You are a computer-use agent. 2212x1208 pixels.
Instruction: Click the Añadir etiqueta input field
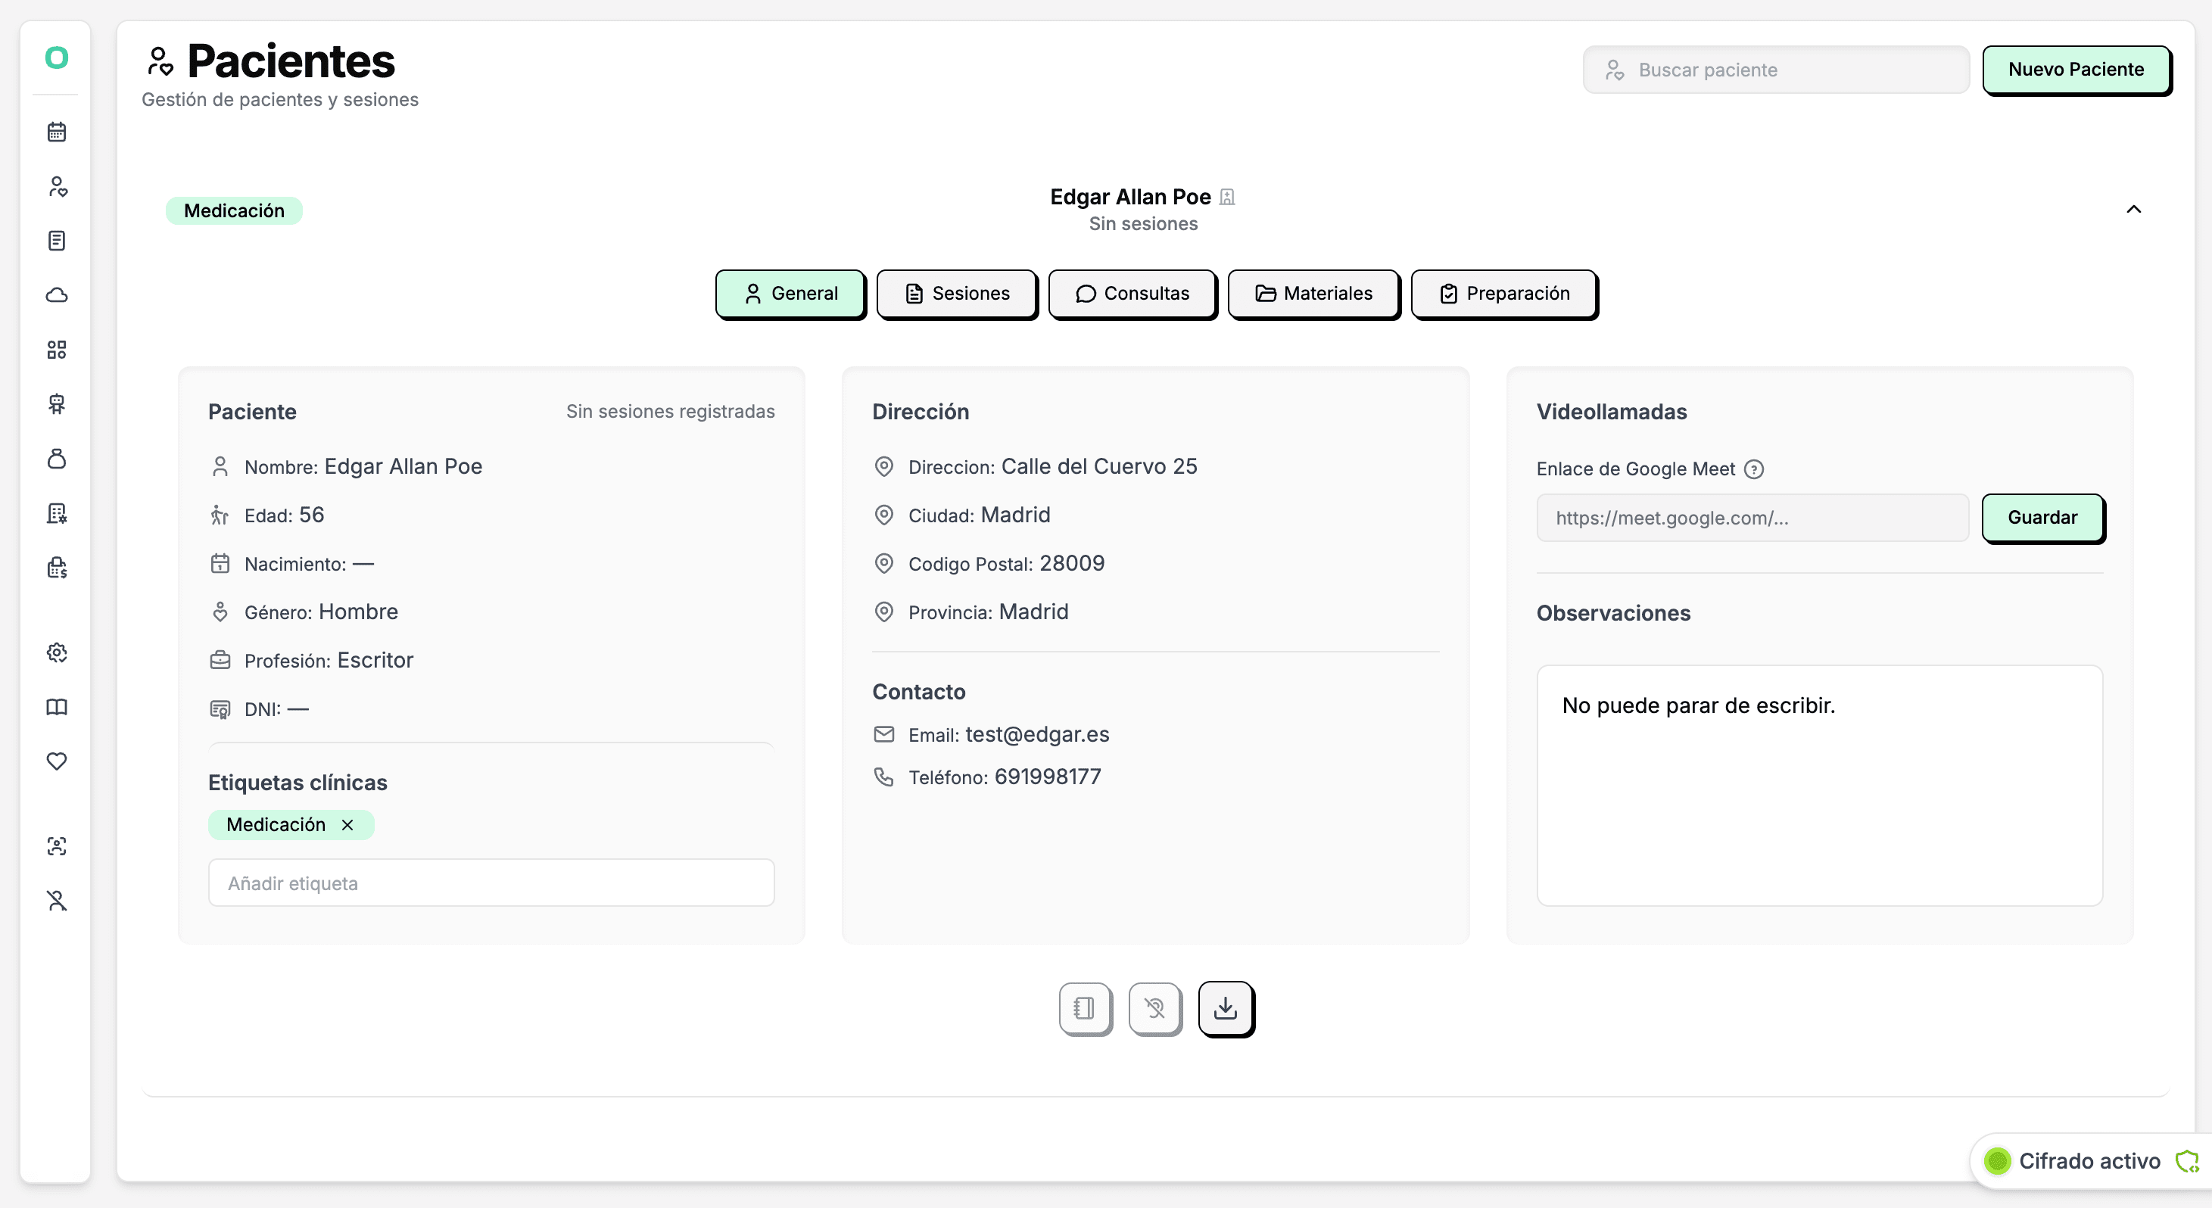tap(491, 883)
